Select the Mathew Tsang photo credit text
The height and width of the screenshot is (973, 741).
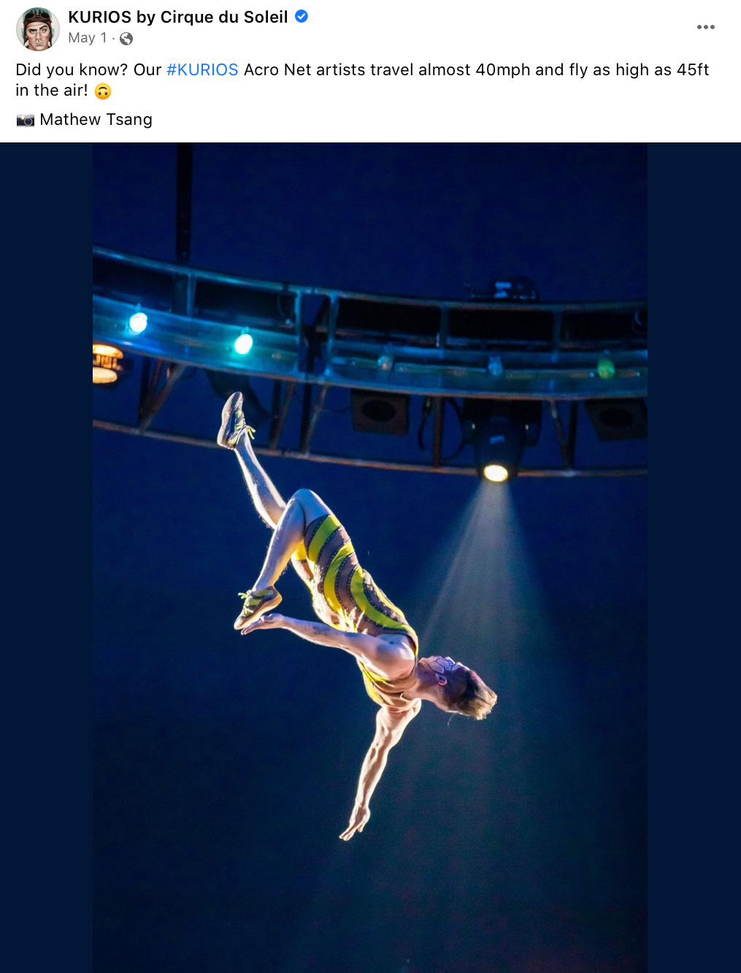[96, 120]
